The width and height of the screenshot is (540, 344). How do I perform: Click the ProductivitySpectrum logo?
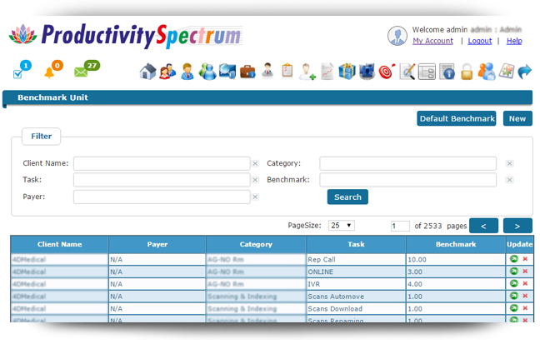[x=126, y=36]
